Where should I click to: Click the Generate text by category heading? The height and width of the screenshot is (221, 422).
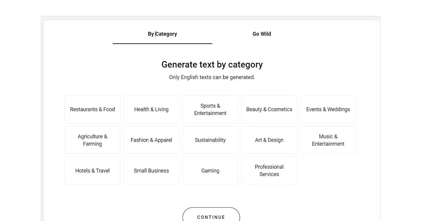[x=212, y=64]
